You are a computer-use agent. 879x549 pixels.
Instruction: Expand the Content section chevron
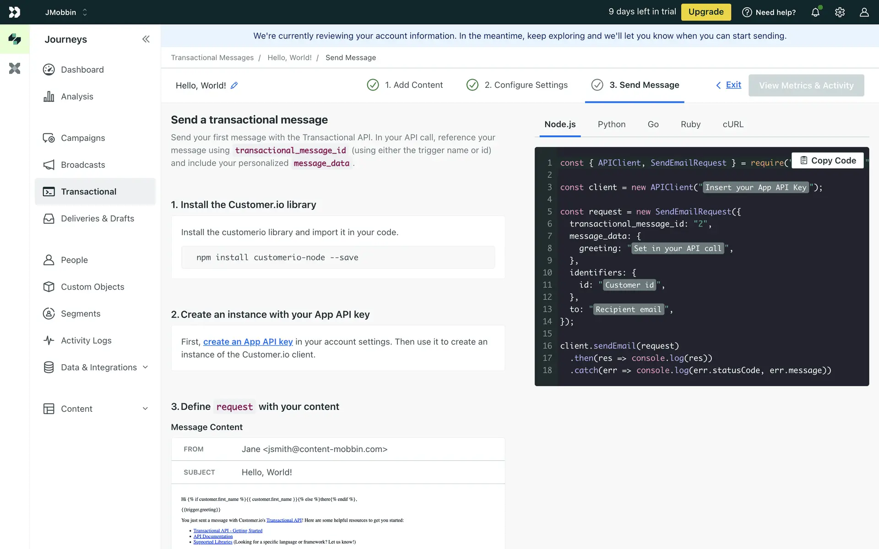click(x=145, y=409)
